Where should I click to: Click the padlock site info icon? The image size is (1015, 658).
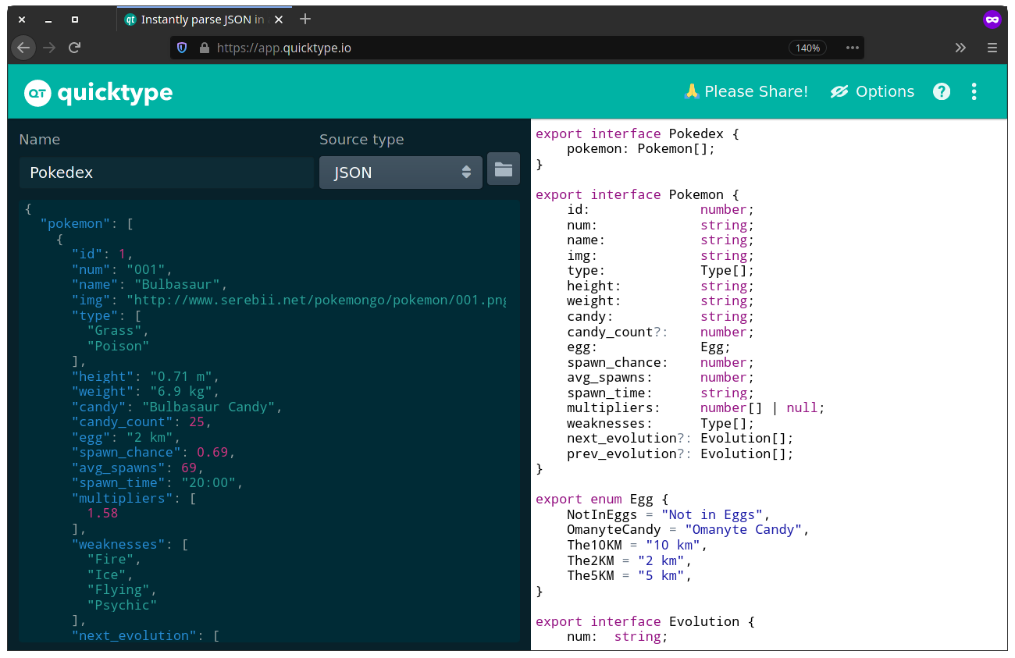click(x=205, y=48)
